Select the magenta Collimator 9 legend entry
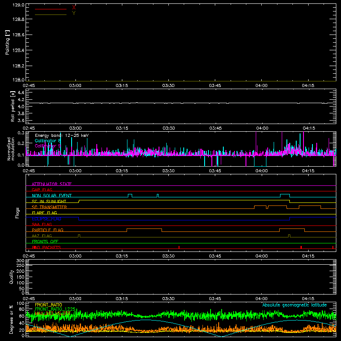341x341 pixels. click(48, 146)
